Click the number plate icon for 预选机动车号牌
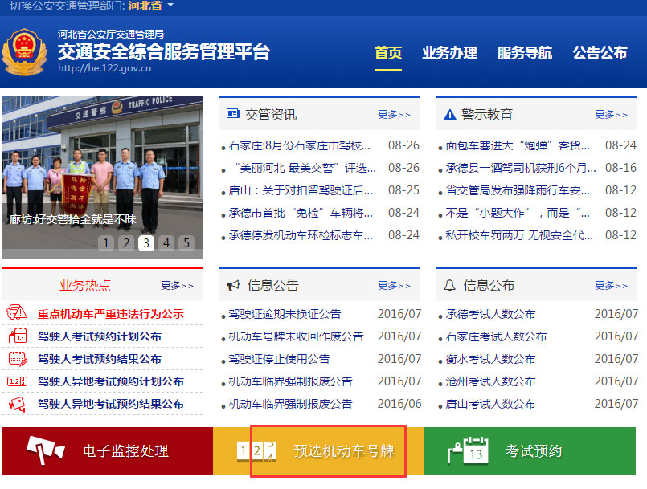The width and height of the screenshot is (647, 489). pyautogui.click(x=256, y=451)
